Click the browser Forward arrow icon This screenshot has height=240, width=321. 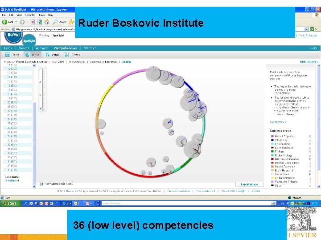22,22
